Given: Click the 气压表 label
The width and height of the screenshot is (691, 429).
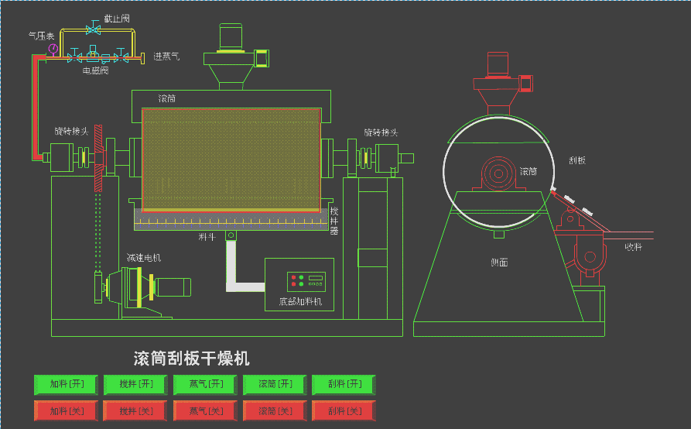Looking at the screenshot, I should [42, 36].
